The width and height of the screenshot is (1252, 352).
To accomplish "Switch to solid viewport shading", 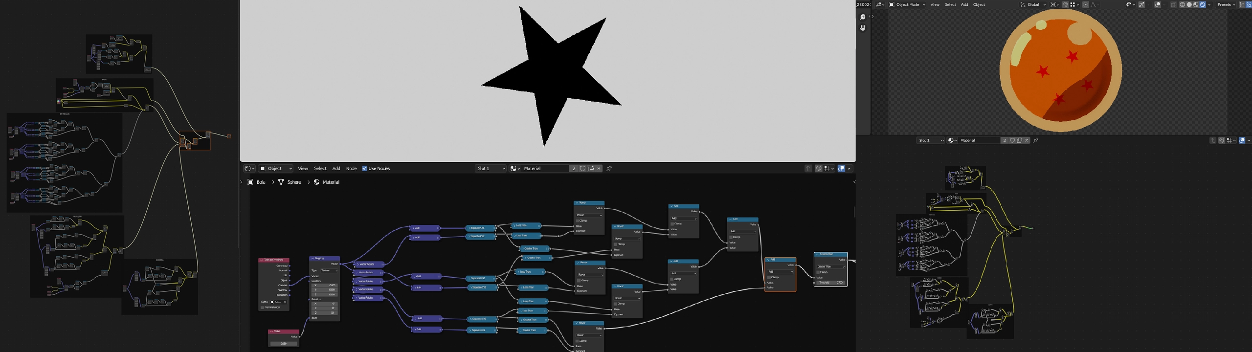I will click(1189, 5).
